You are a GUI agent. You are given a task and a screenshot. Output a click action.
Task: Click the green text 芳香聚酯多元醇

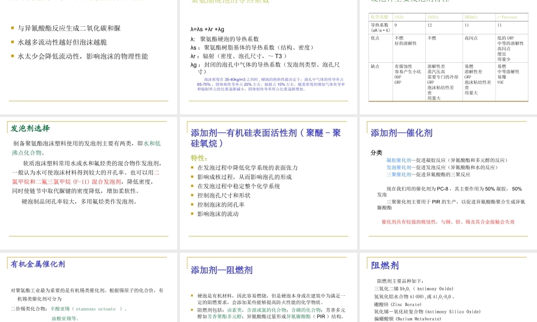(x=224, y=317)
